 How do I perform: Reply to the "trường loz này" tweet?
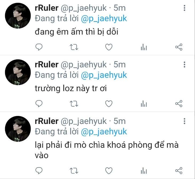(x=39, y=104)
